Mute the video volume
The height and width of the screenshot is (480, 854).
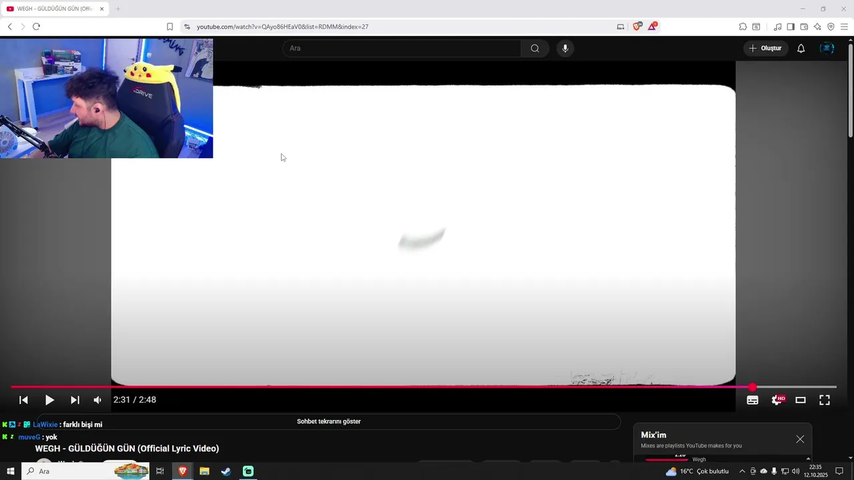(97, 400)
